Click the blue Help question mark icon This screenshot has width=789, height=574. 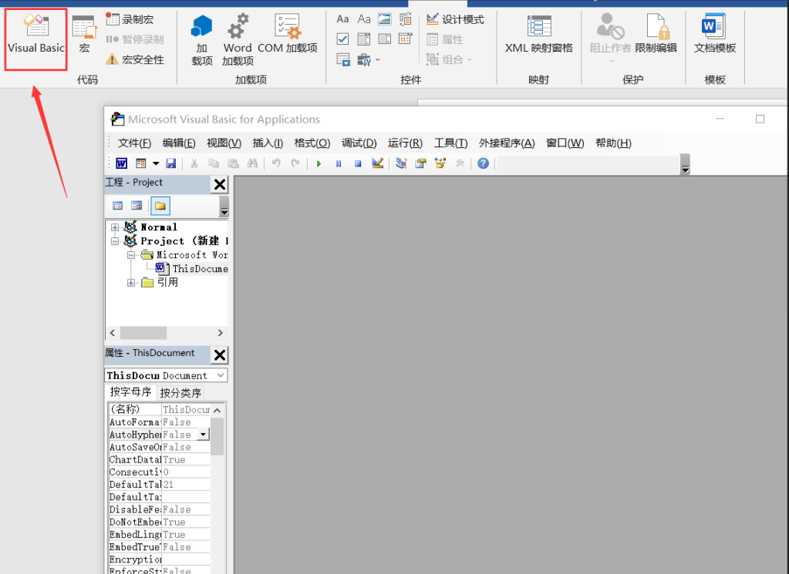pyautogui.click(x=483, y=163)
